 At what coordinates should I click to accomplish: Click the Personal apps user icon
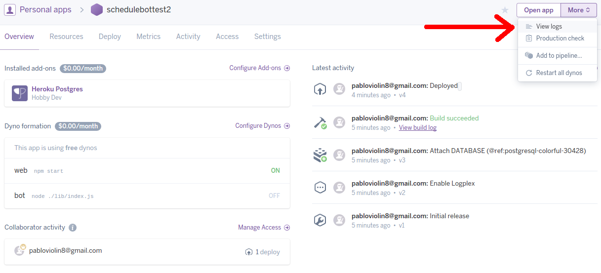(10, 9)
